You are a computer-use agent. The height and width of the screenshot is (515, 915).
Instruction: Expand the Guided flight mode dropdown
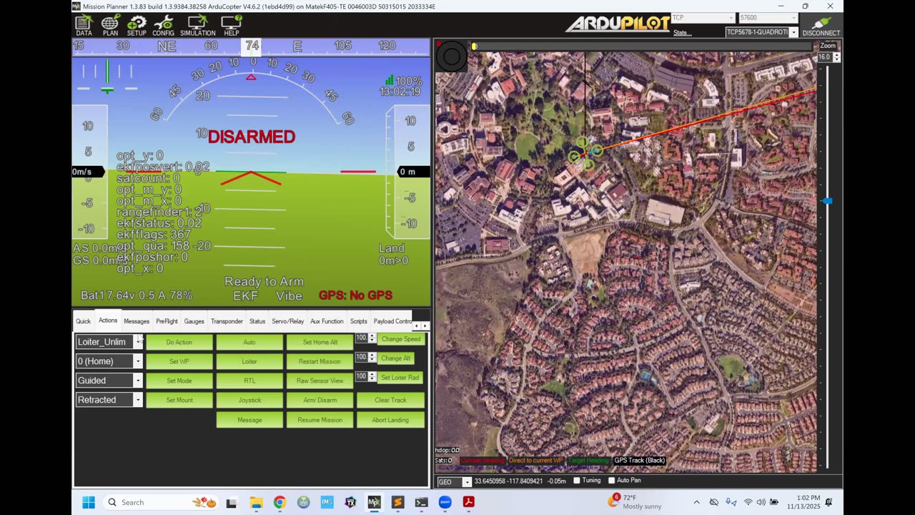pos(138,381)
